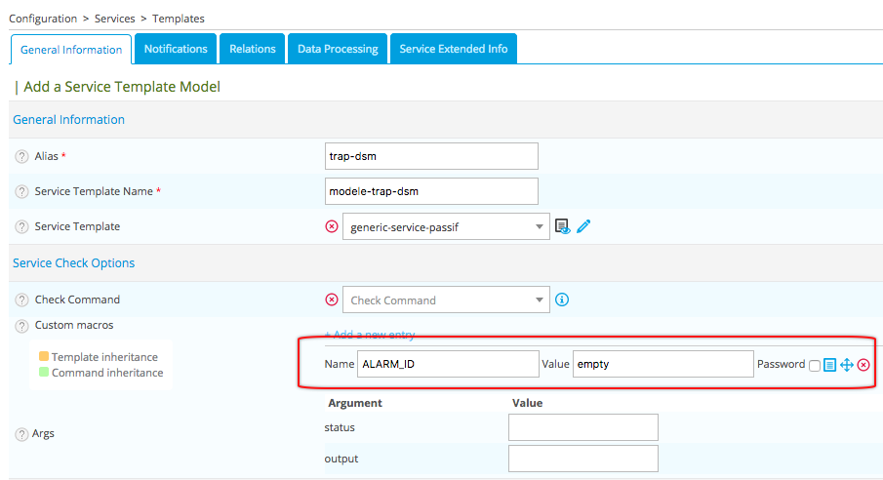Clear the Service Template selection
This screenshot has height=480, width=883.
332,226
